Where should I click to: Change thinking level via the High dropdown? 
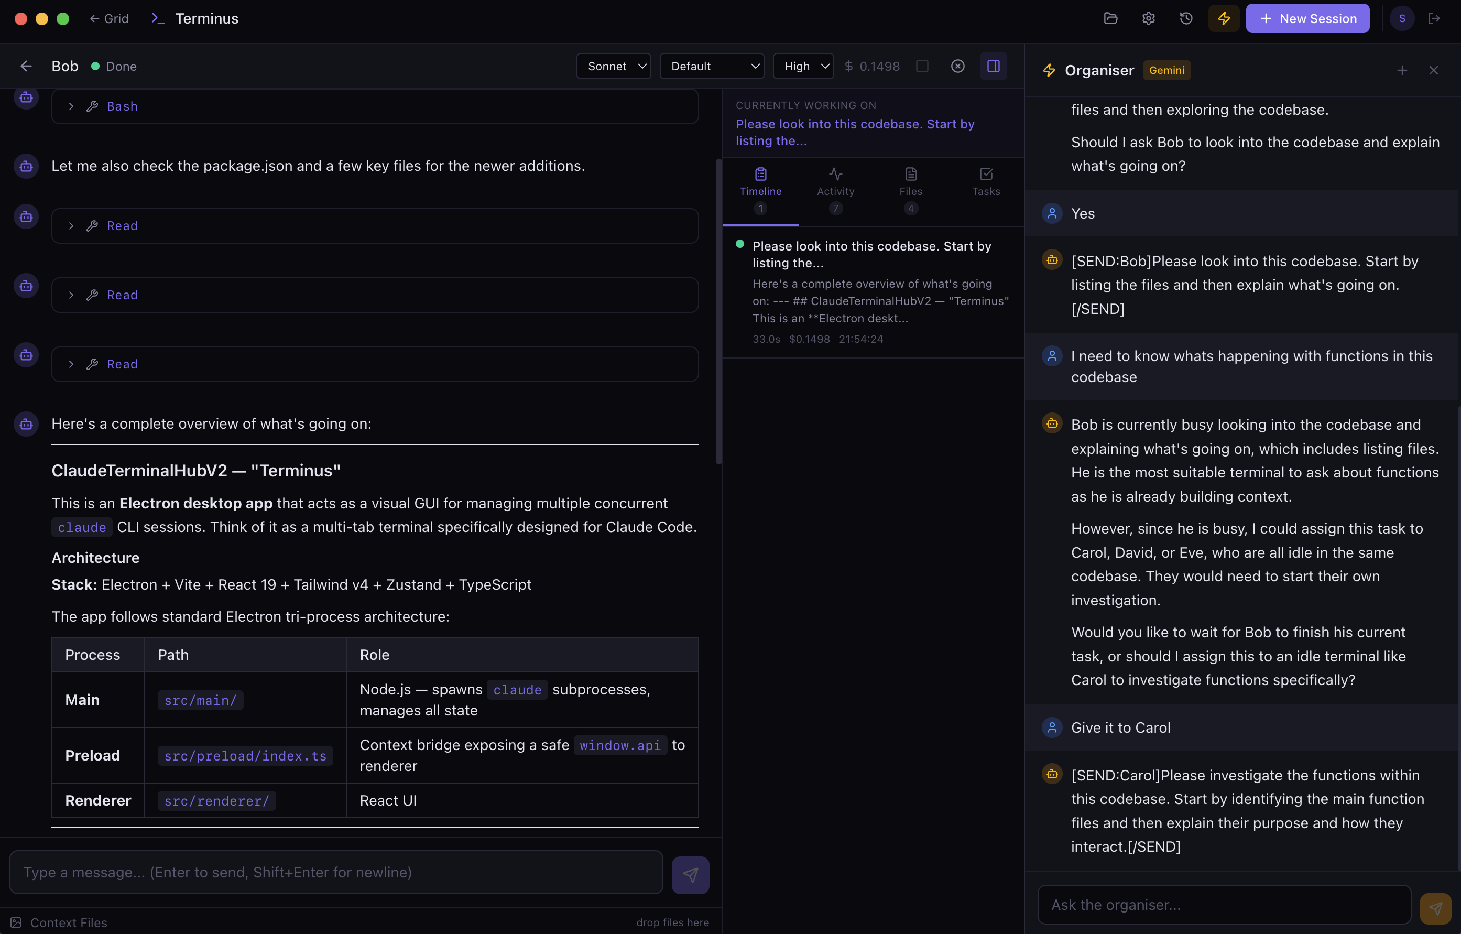pyautogui.click(x=803, y=66)
